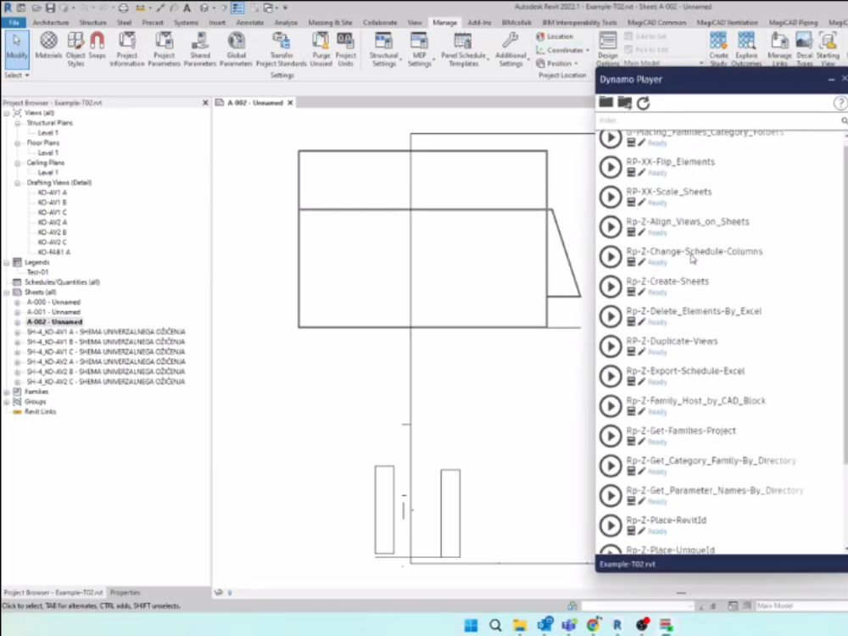Click the Purge Unused tool
This screenshot has width=848, height=636.
tap(321, 46)
